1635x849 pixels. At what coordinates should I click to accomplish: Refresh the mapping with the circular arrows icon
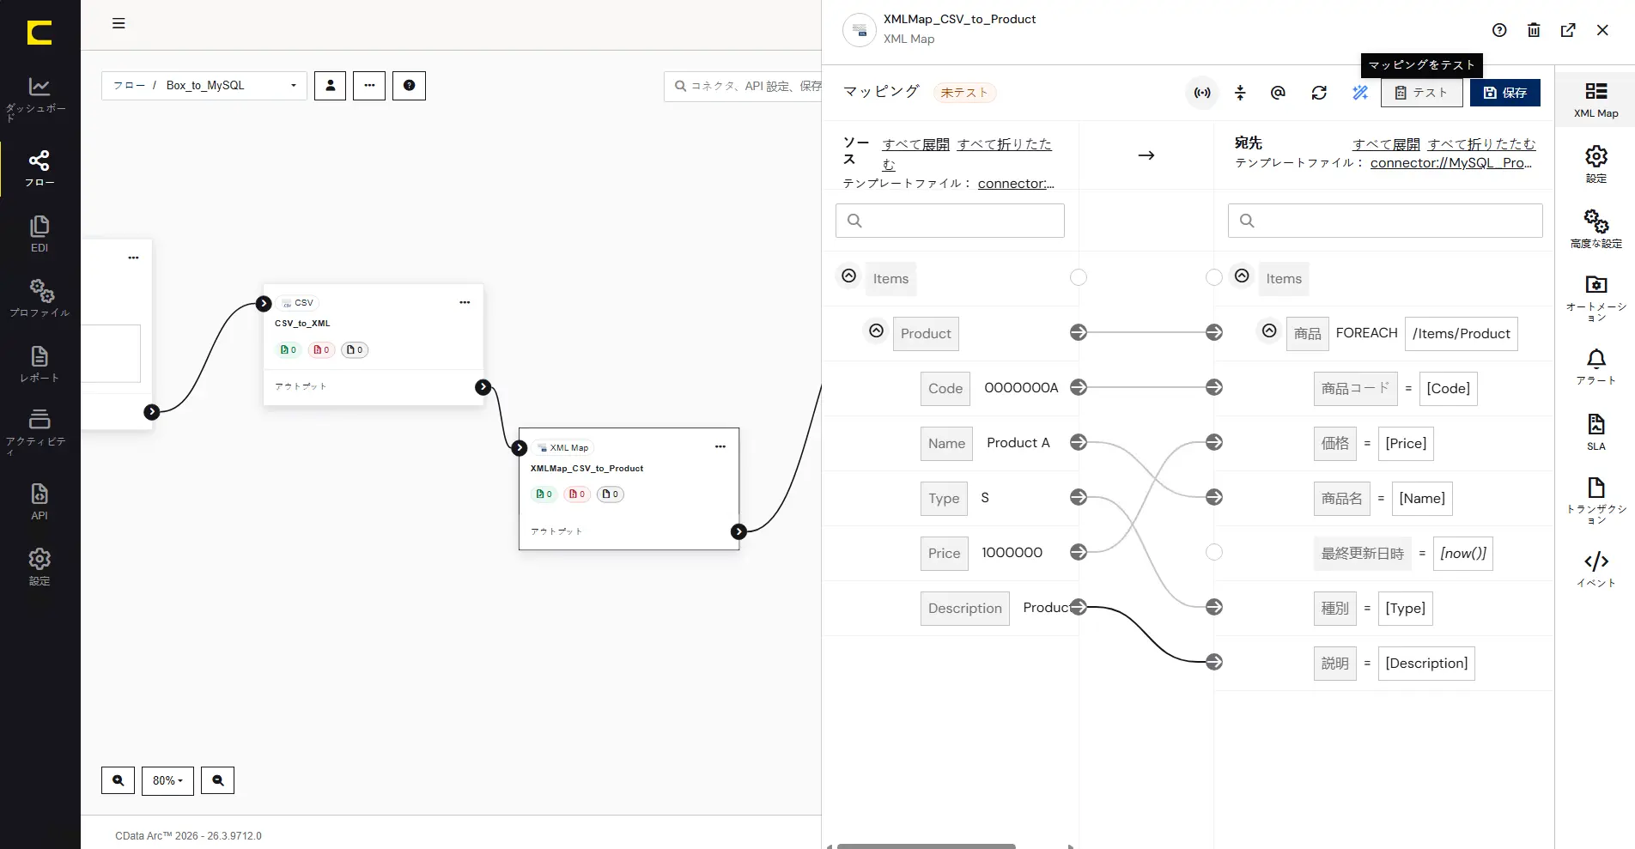click(1319, 93)
